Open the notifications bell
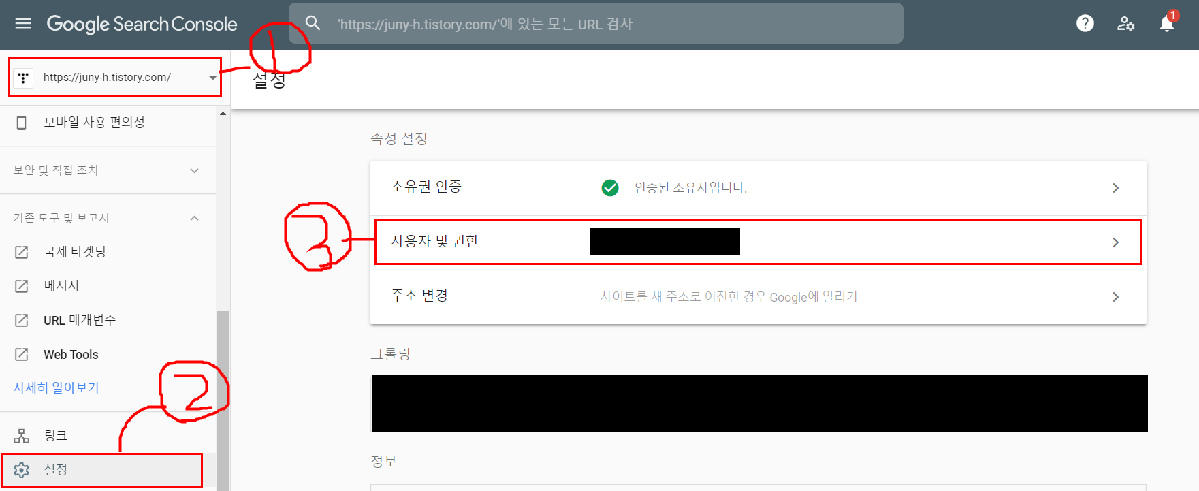Image resolution: width=1199 pixels, height=491 pixels. point(1167,23)
